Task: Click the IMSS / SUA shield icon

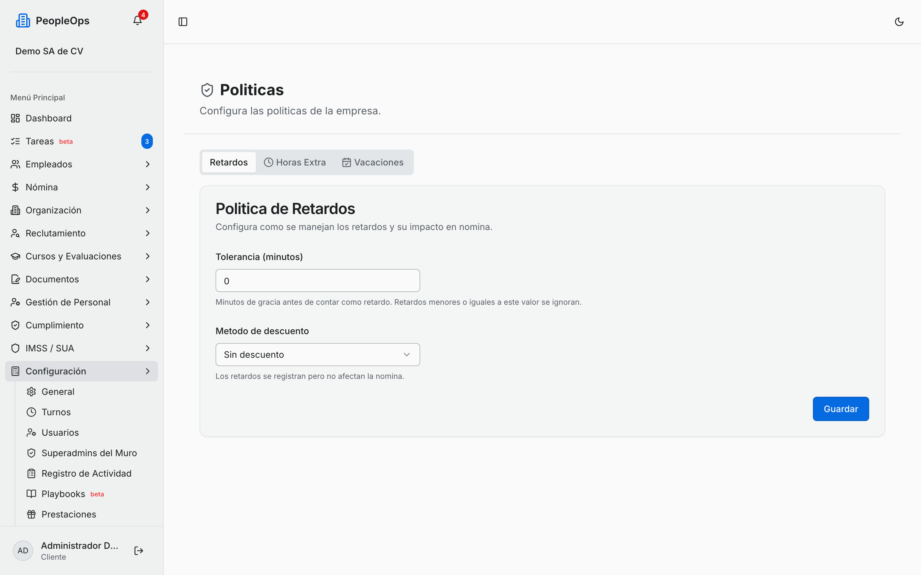Action: [15, 348]
